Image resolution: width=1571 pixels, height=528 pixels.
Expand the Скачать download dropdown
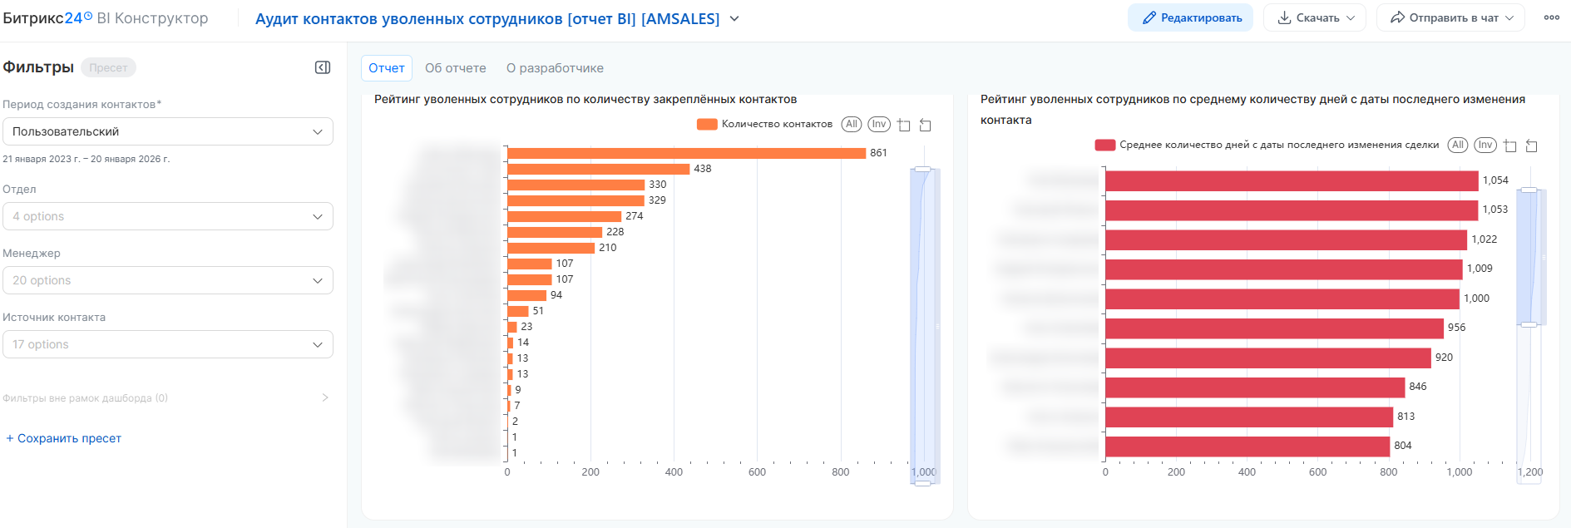pos(1315,17)
